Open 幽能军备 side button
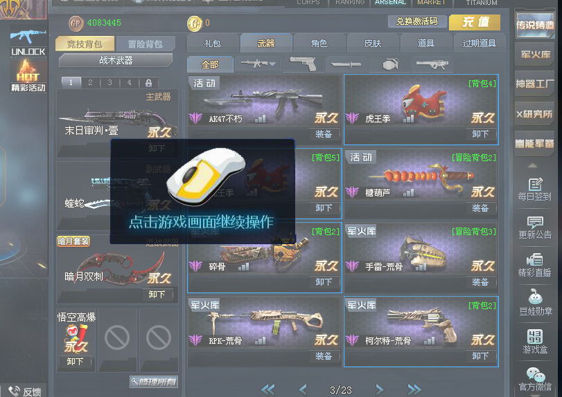Screen dimensions: 562x397 (x=535, y=144)
